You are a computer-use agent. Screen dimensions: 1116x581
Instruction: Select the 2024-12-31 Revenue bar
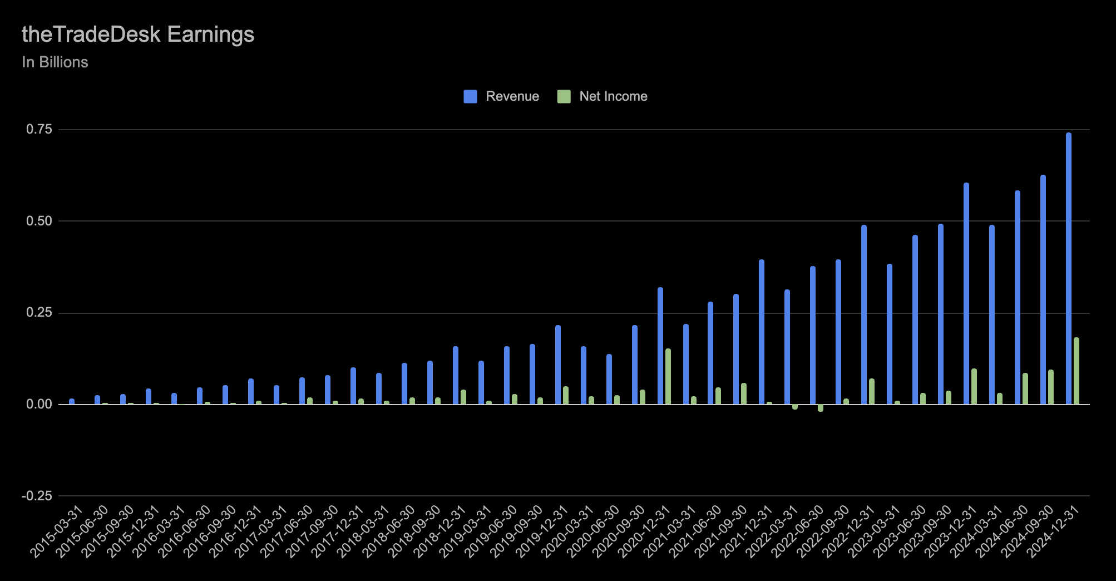(x=1069, y=268)
